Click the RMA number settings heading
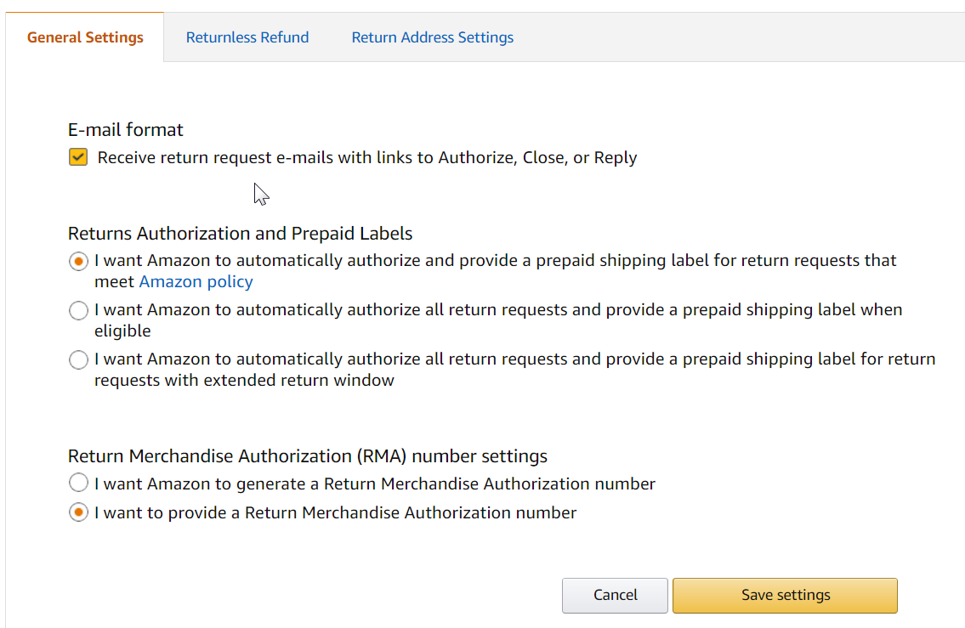This screenshot has width=965, height=628. click(307, 456)
